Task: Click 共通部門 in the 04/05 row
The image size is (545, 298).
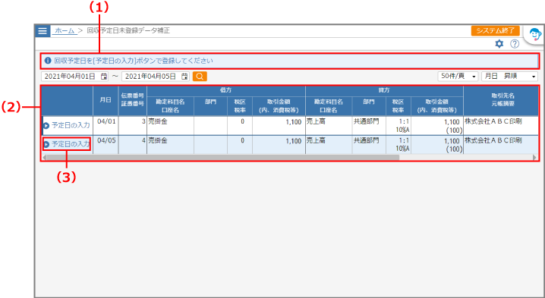Action: coord(367,141)
